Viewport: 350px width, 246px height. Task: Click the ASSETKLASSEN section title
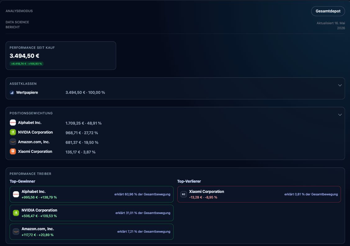pyautogui.click(x=23, y=84)
